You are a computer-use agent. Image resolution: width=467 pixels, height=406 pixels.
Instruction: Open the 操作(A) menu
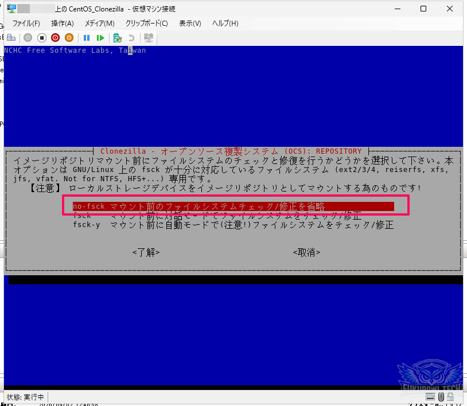pos(62,23)
